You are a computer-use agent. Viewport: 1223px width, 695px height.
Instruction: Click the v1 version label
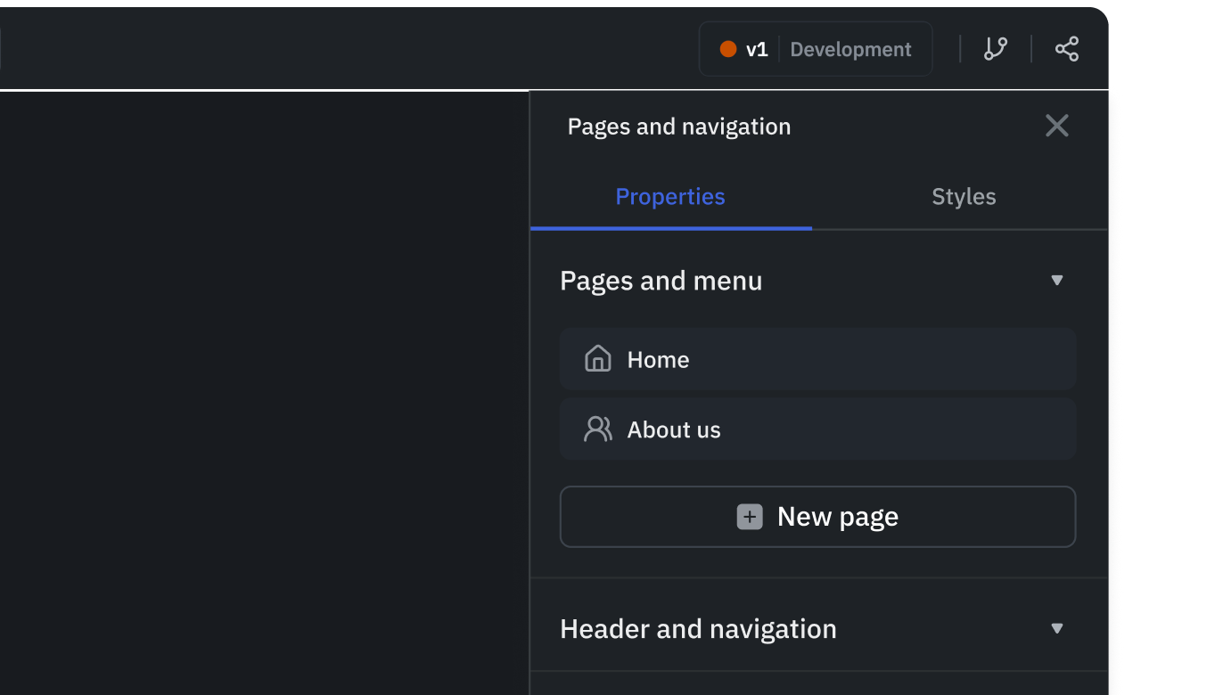click(757, 49)
